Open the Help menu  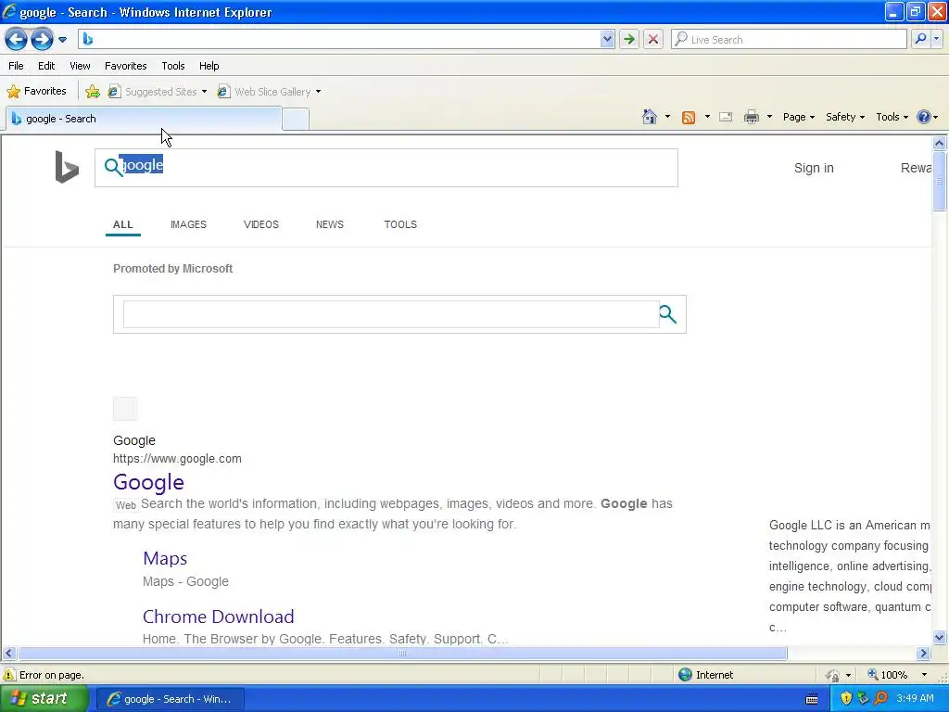pyautogui.click(x=209, y=66)
